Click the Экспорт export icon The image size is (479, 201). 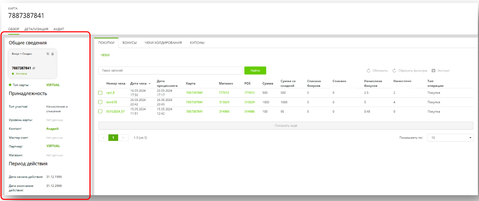coord(434,71)
